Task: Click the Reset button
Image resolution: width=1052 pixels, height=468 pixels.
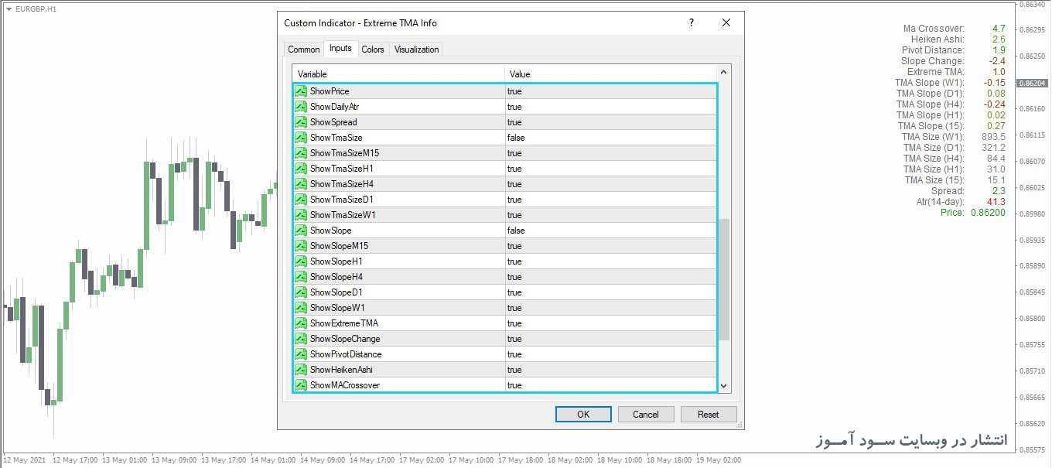Action: pos(708,415)
